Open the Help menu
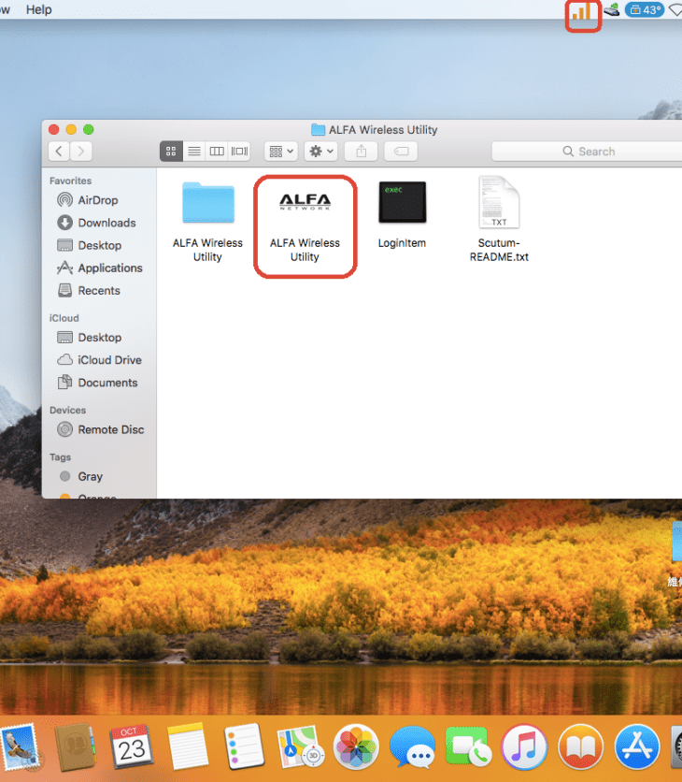682x782 pixels. pos(39,9)
